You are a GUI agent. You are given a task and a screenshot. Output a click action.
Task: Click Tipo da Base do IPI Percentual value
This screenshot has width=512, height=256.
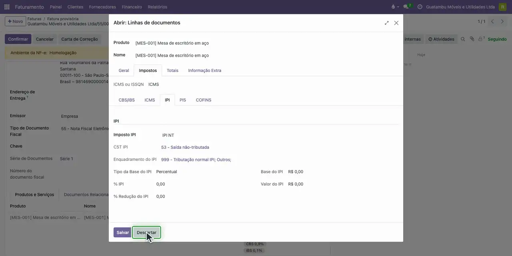(166, 172)
